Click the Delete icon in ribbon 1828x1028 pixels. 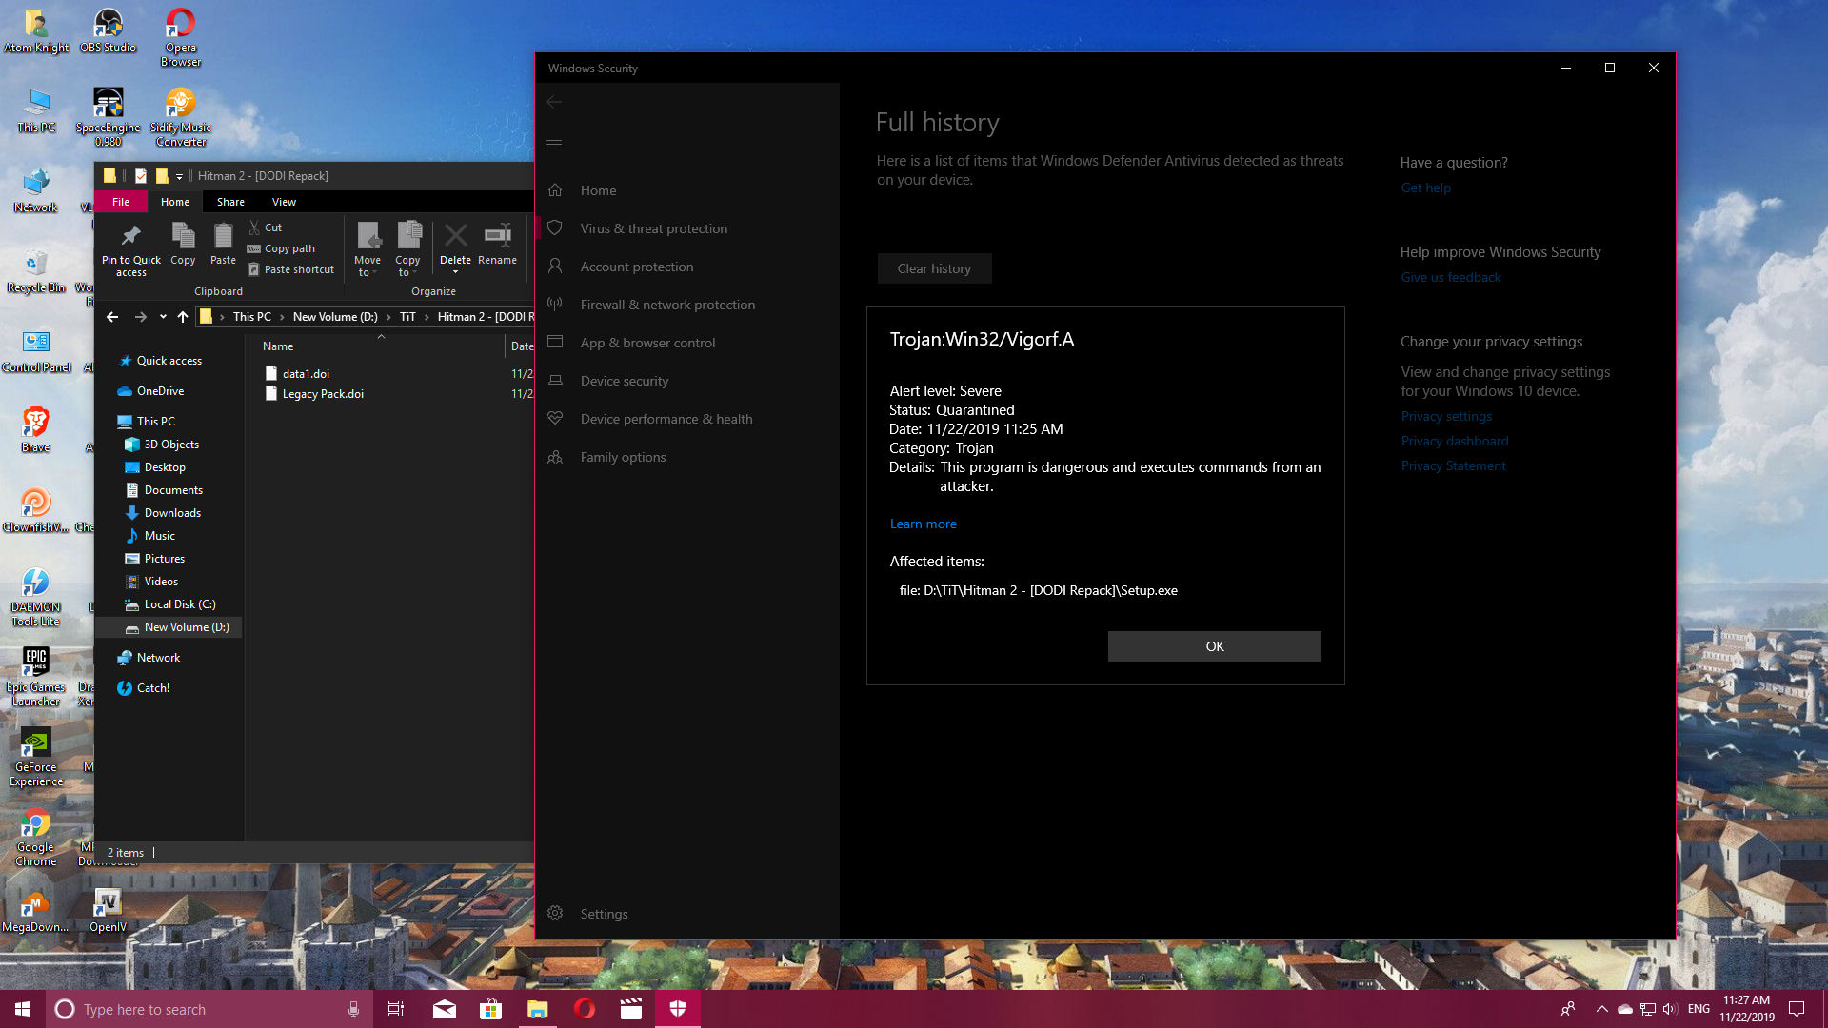455,237
